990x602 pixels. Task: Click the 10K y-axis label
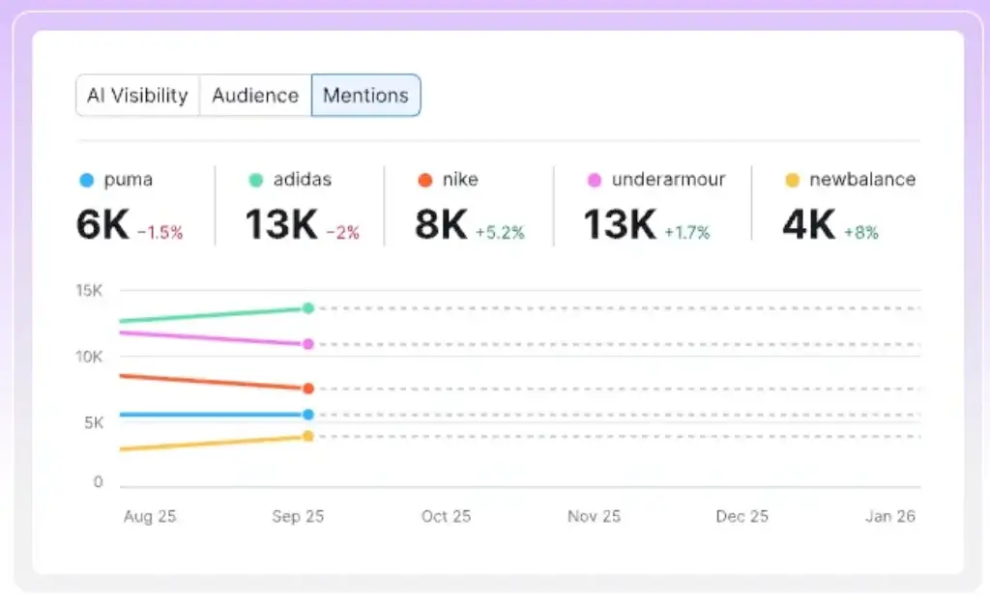click(89, 357)
